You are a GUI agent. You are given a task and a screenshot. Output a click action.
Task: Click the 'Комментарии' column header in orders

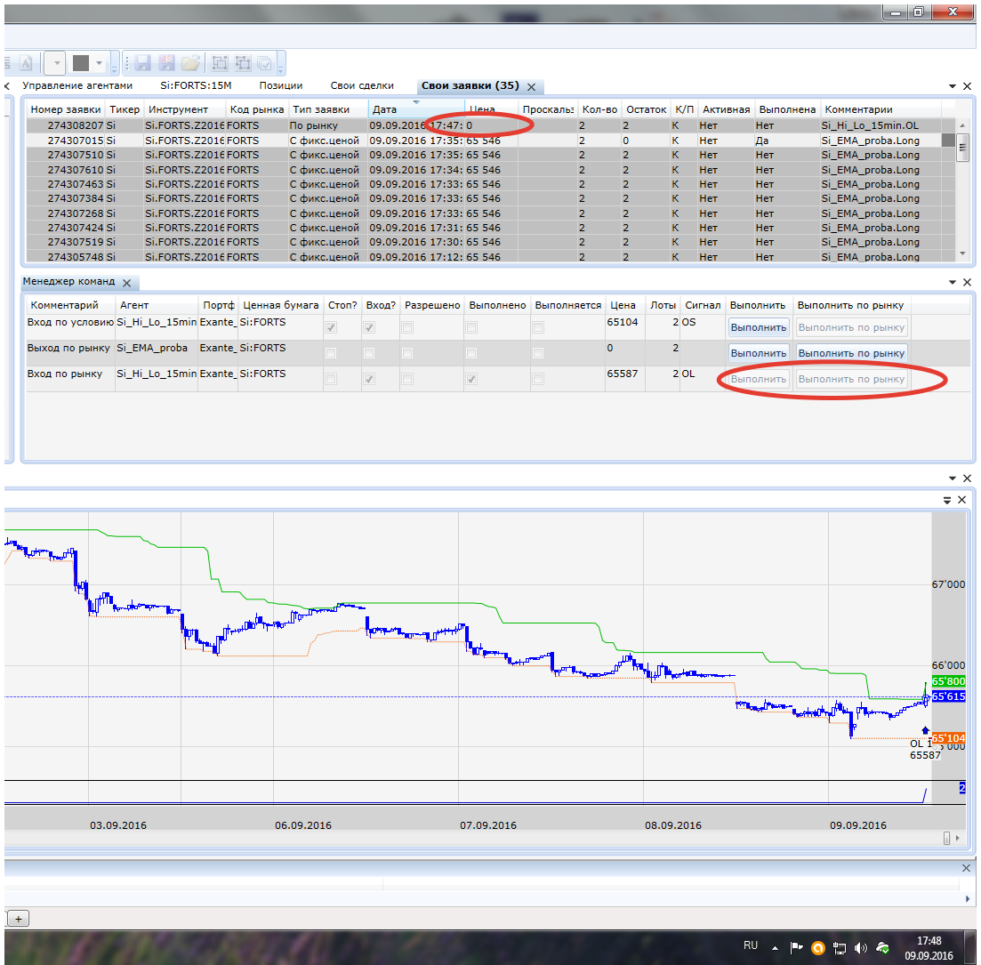point(880,109)
